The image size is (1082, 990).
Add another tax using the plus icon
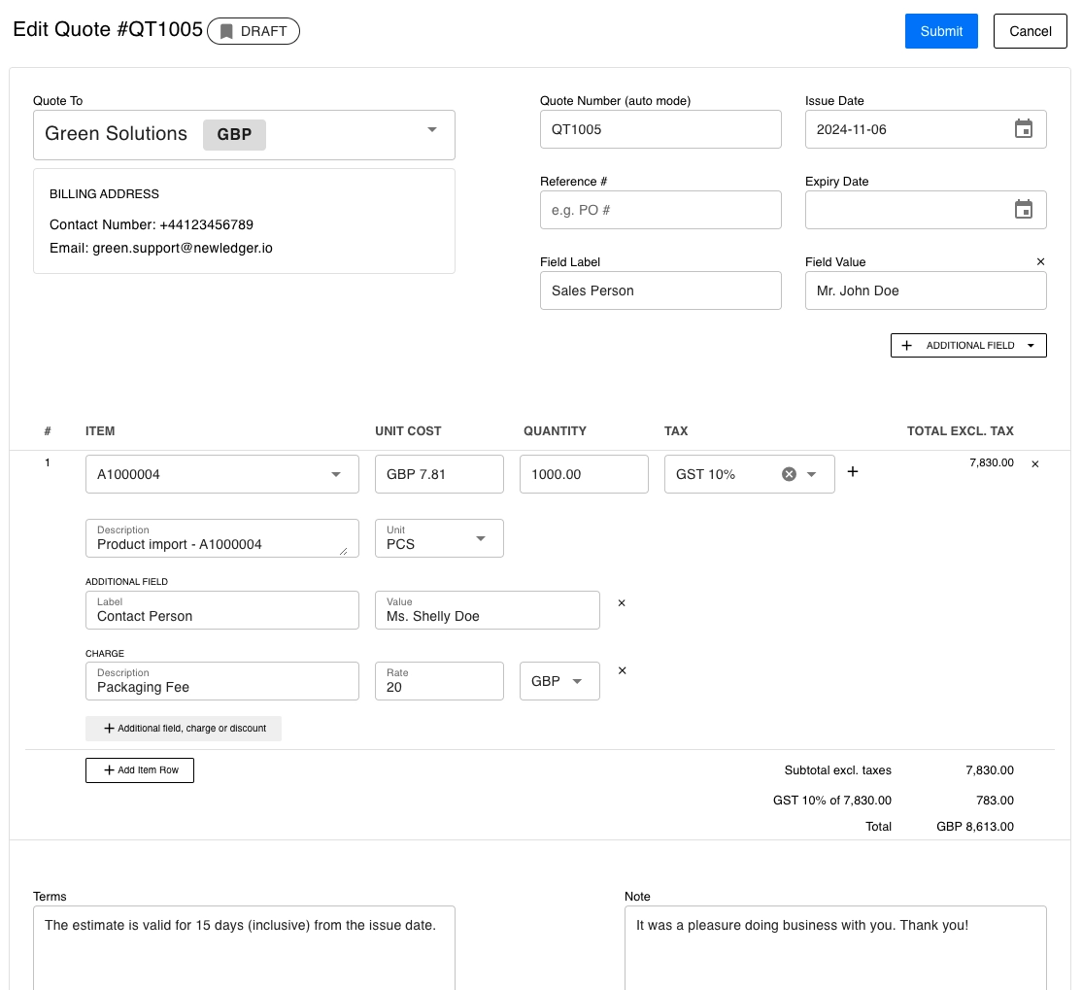click(853, 472)
